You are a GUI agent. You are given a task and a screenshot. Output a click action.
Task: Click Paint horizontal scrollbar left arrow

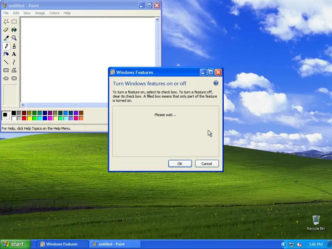coord(23,105)
